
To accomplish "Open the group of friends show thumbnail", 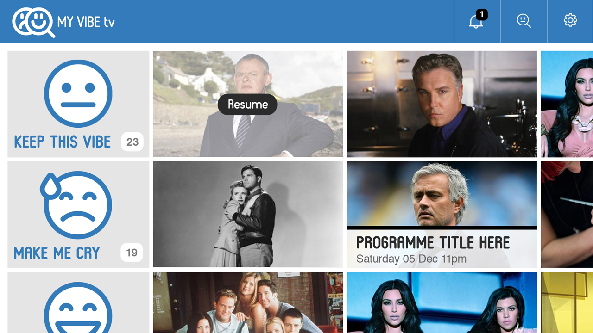I will pyautogui.click(x=248, y=302).
